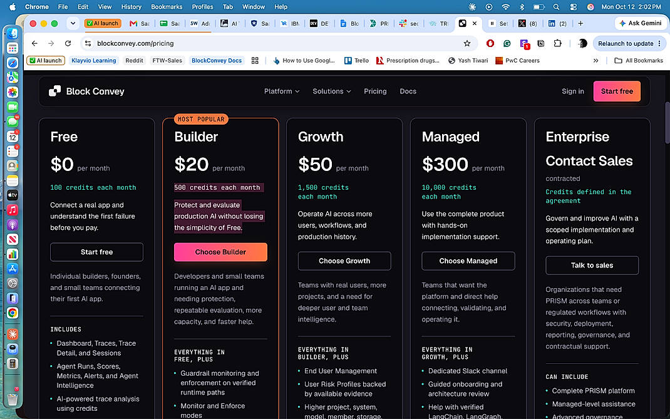Switch to the LinkedIn tab

(x=557, y=24)
